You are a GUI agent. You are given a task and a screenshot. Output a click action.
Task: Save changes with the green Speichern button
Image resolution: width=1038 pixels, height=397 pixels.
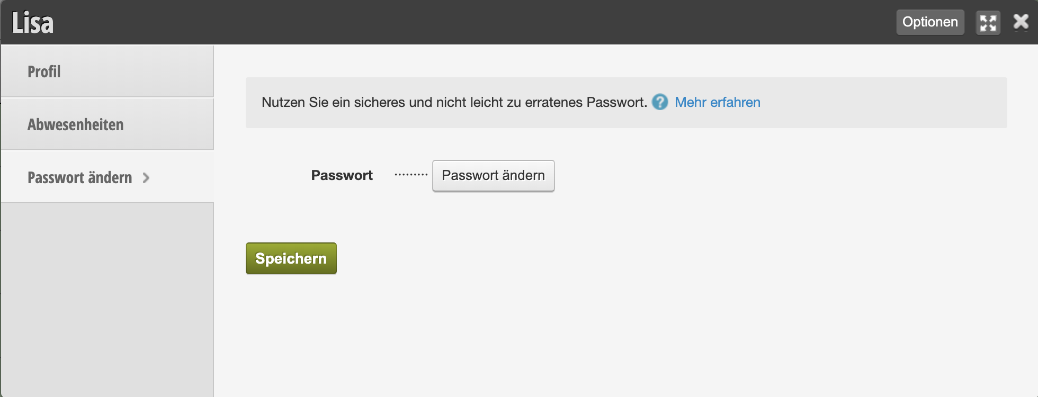click(291, 258)
